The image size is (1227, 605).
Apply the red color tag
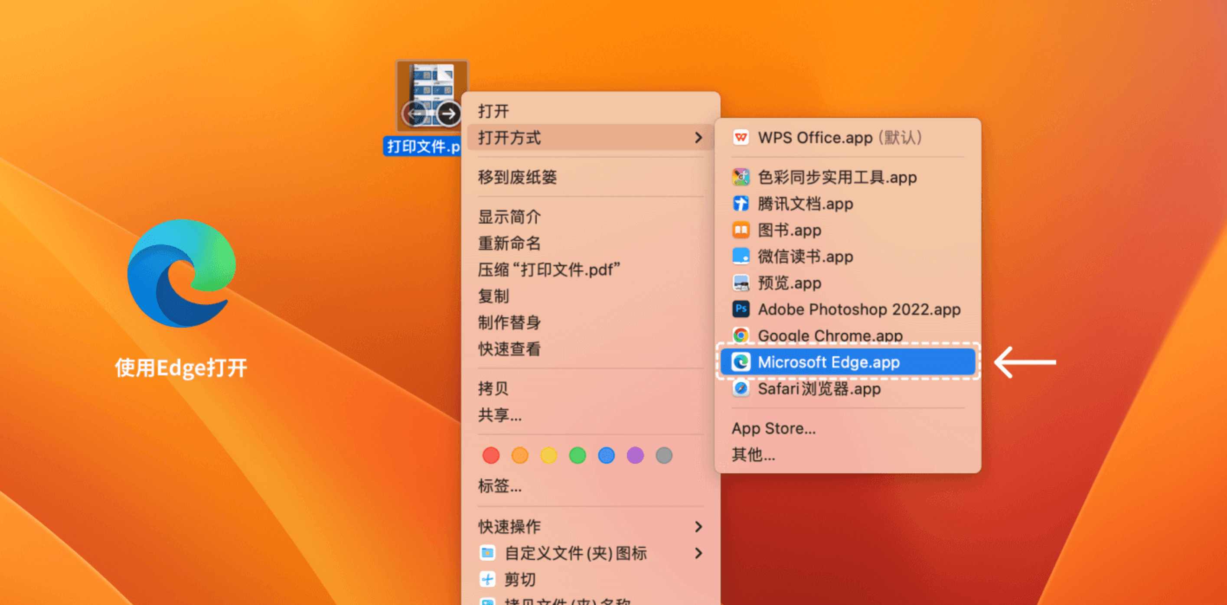point(491,455)
